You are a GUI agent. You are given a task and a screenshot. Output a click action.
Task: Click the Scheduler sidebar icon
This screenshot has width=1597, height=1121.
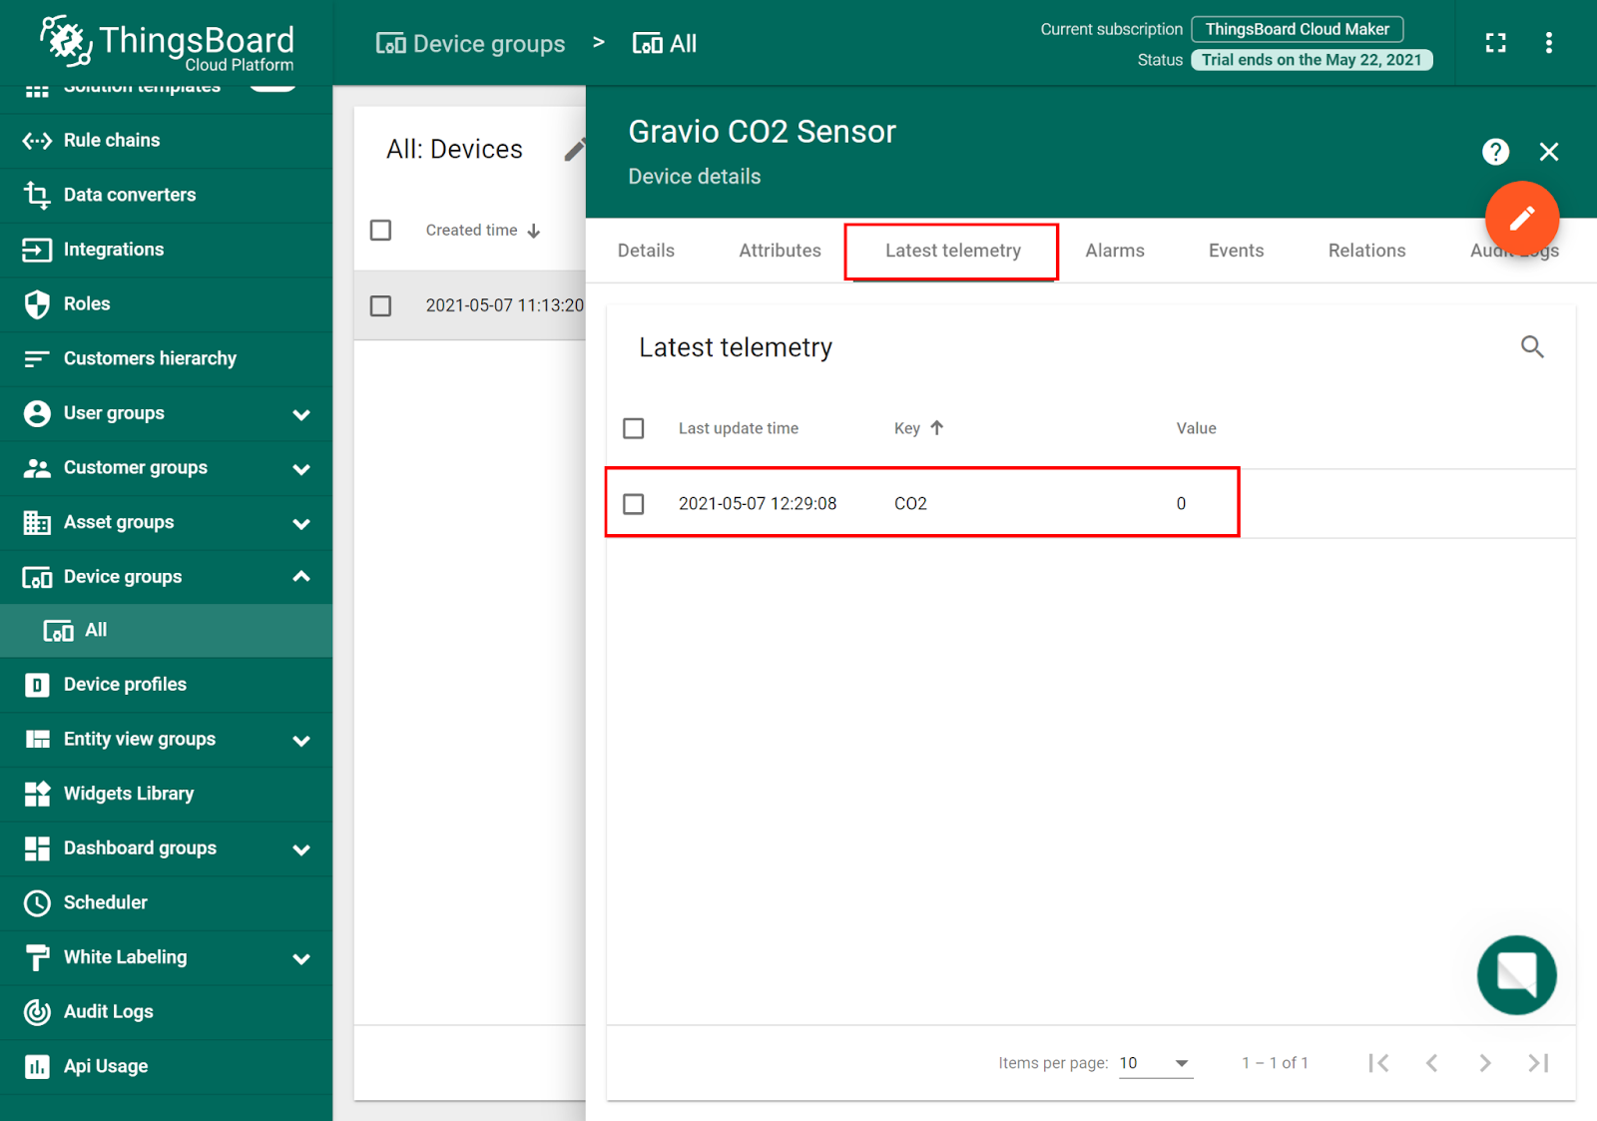[x=36, y=901]
